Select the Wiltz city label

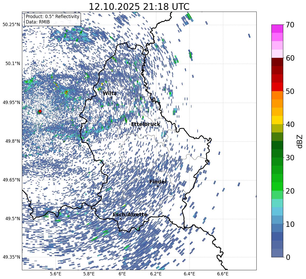point(110,93)
